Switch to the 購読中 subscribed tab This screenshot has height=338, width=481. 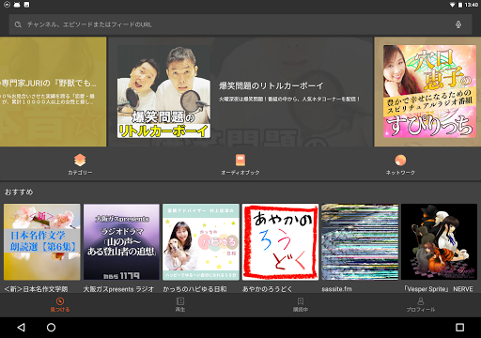[301, 305]
